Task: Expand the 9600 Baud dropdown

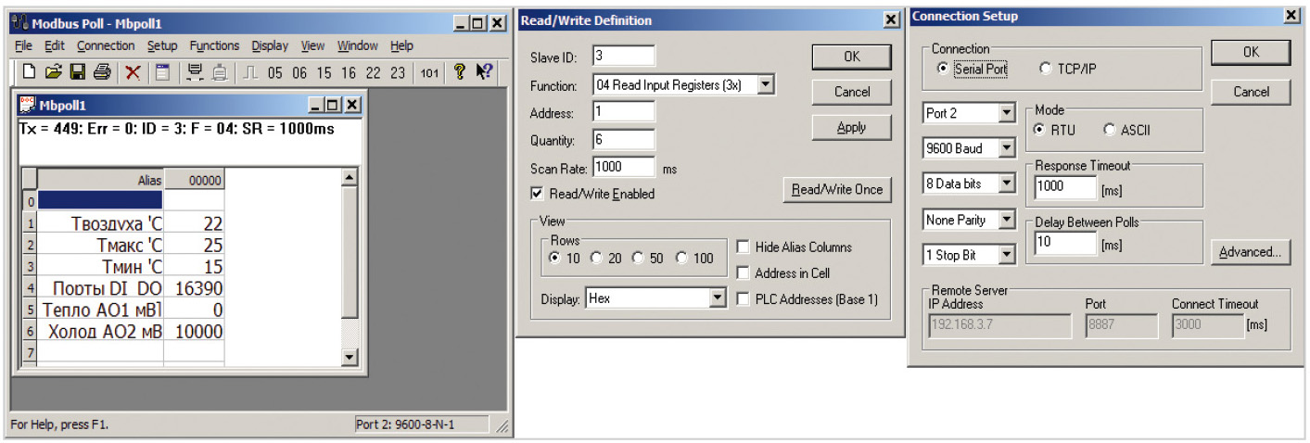Action: [1007, 148]
